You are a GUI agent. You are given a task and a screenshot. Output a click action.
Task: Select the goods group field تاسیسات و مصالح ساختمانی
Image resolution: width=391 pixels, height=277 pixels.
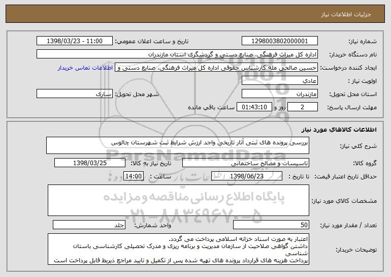[246, 163]
